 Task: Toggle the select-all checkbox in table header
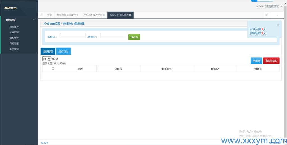tap(53, 69)
